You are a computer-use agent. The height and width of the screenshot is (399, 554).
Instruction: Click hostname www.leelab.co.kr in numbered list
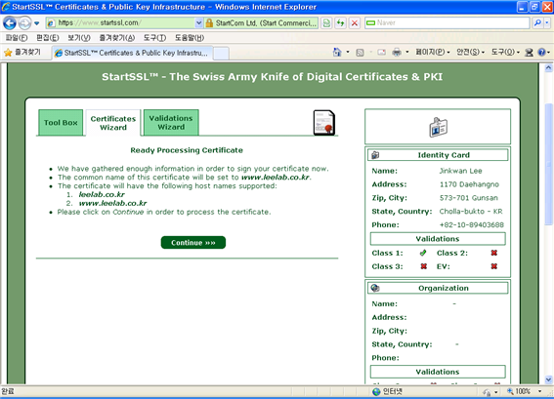(x=112, y=203)
